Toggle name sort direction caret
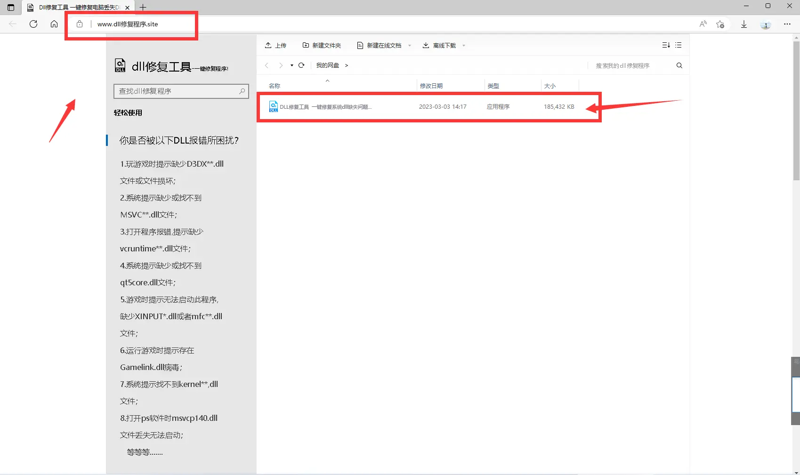Image resolution: width=800 pixels, height=475 pixels. click(x=328, y=81)
